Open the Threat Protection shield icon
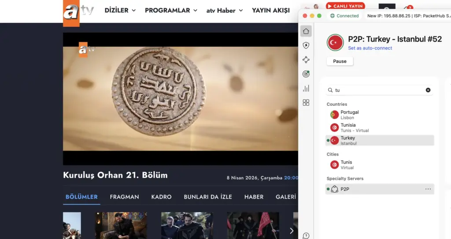This screenshot has width=451, height=239. (306, 45)
